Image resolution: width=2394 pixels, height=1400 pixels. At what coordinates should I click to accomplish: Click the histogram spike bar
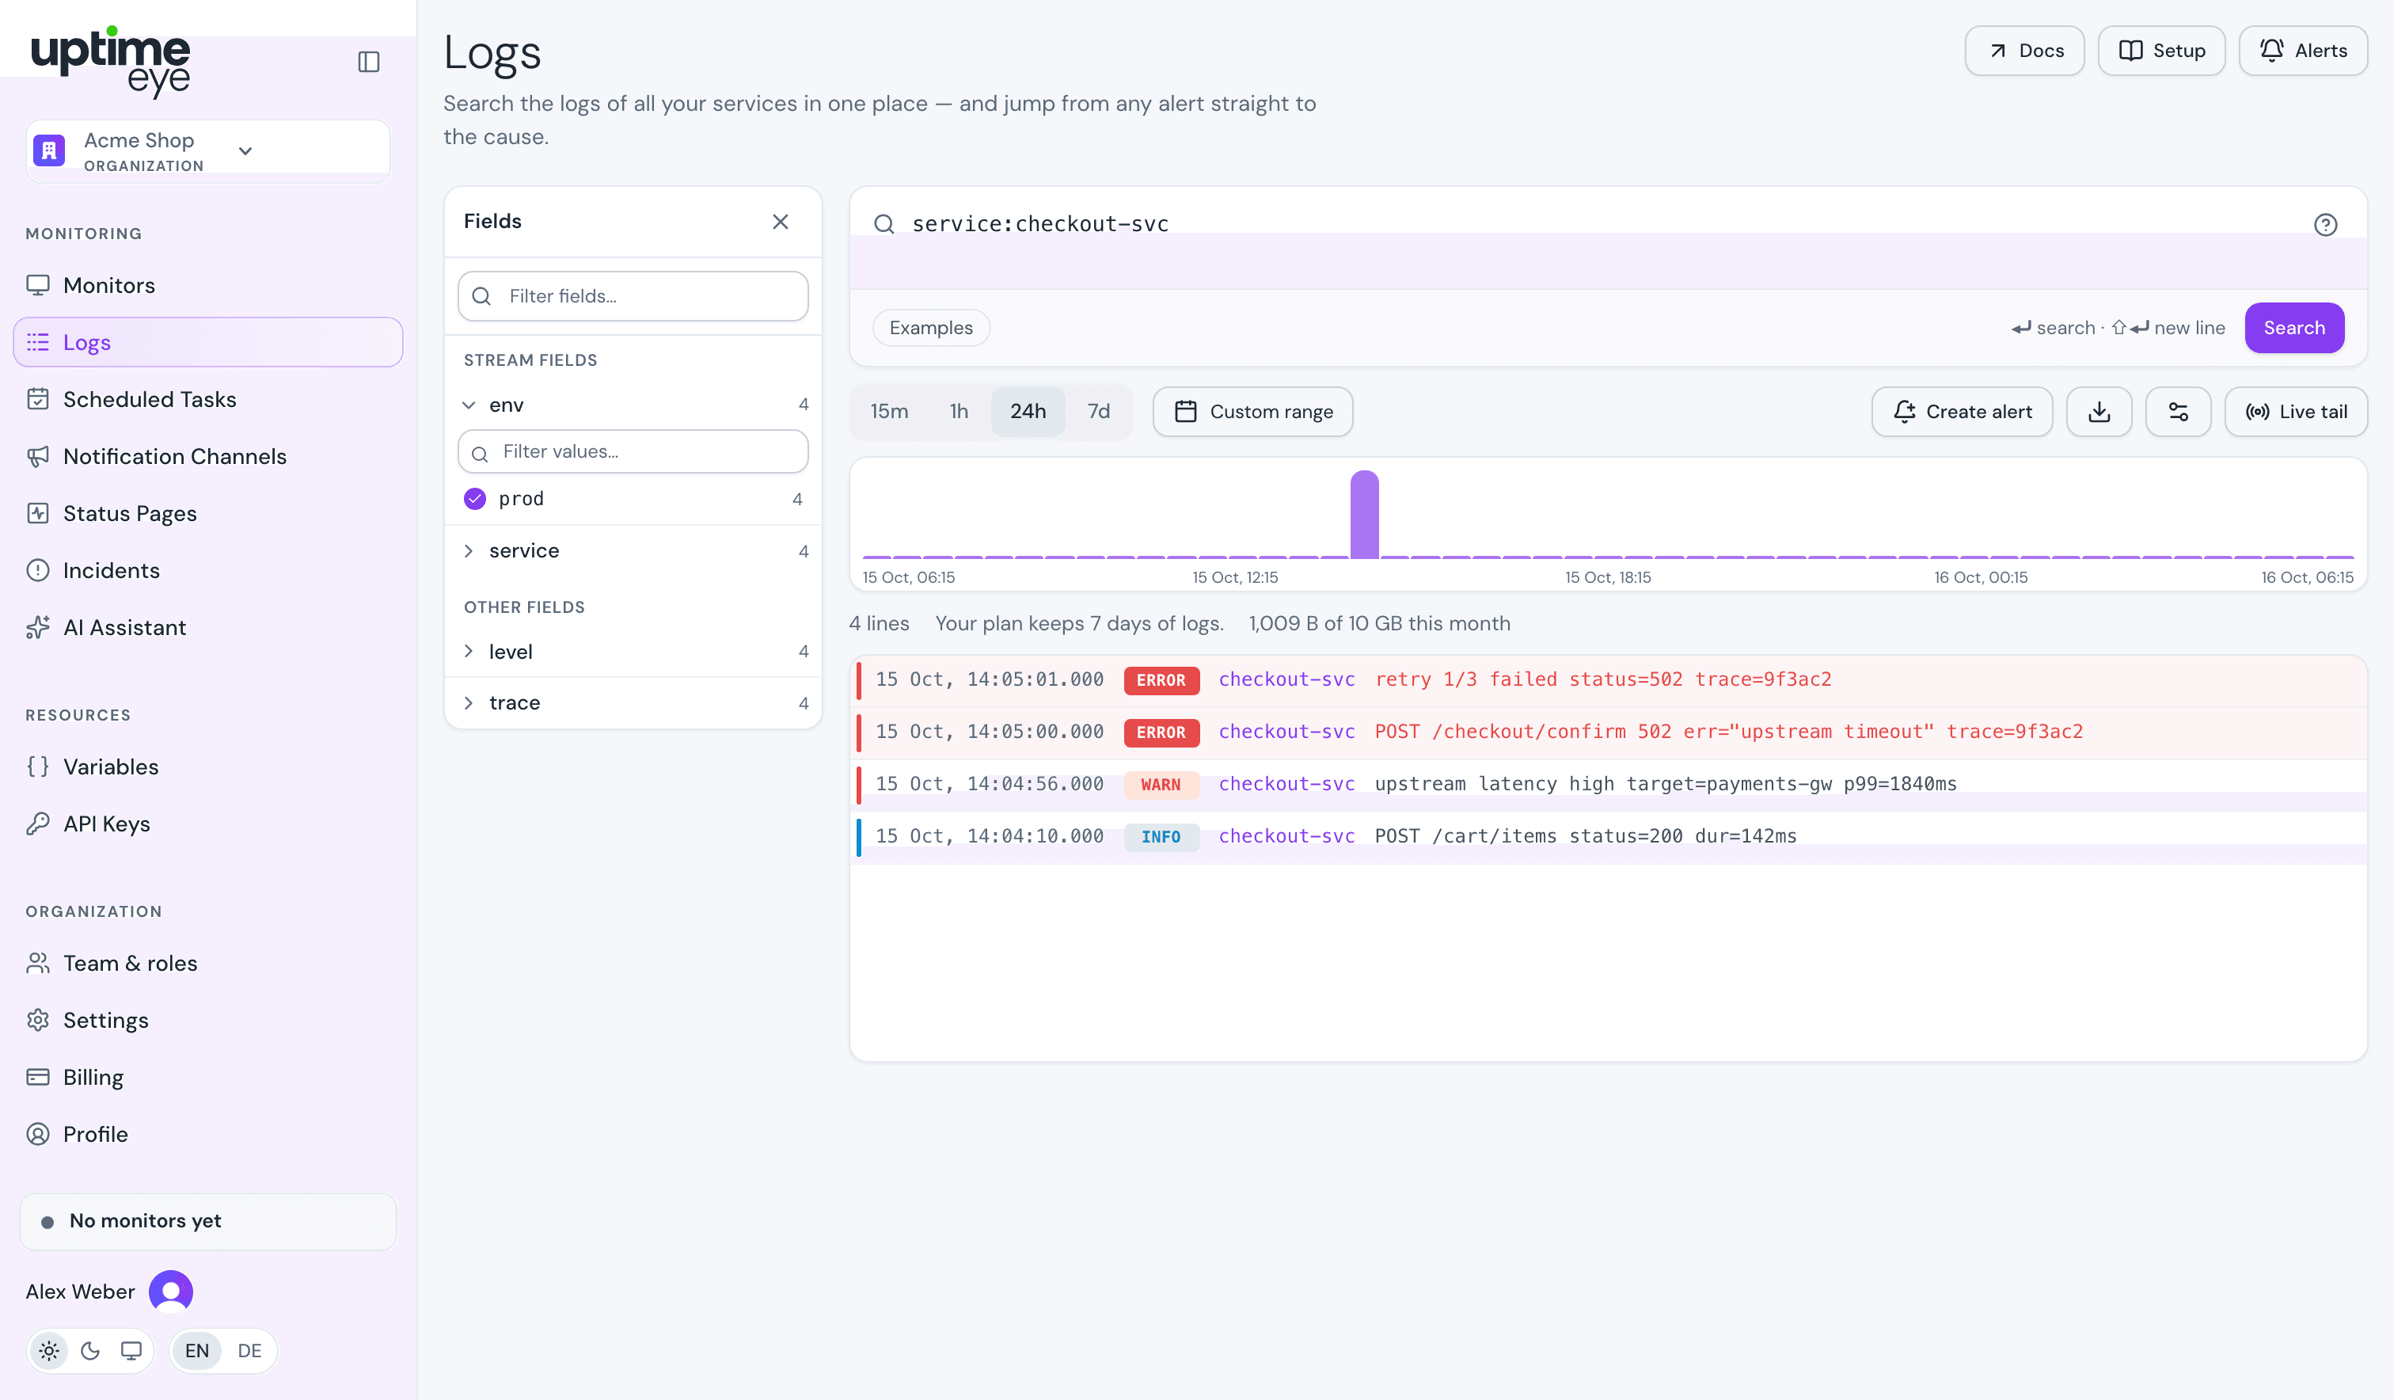pos(1364,514)
